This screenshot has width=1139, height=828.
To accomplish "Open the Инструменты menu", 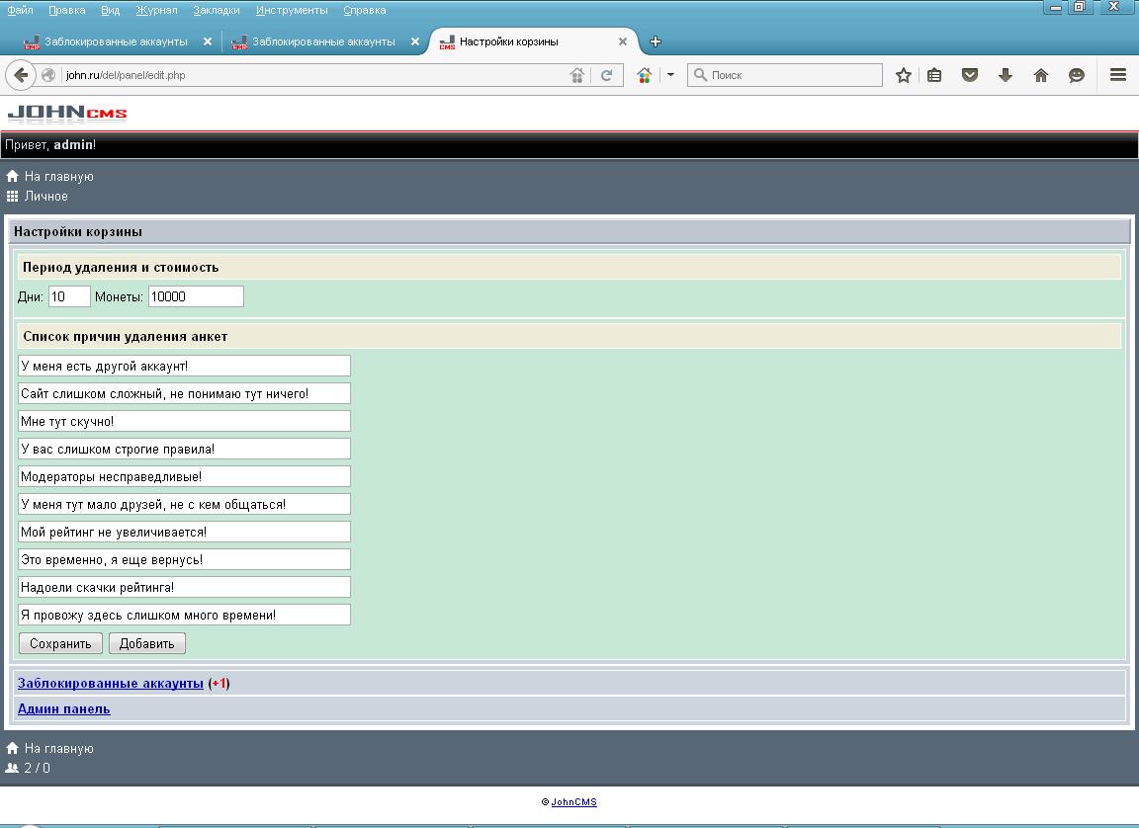I will point(291,10).
